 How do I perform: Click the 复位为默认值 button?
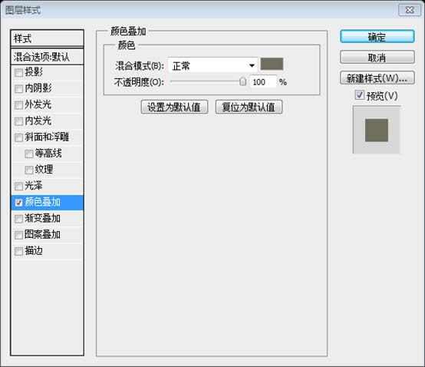(x=249, y=107)
